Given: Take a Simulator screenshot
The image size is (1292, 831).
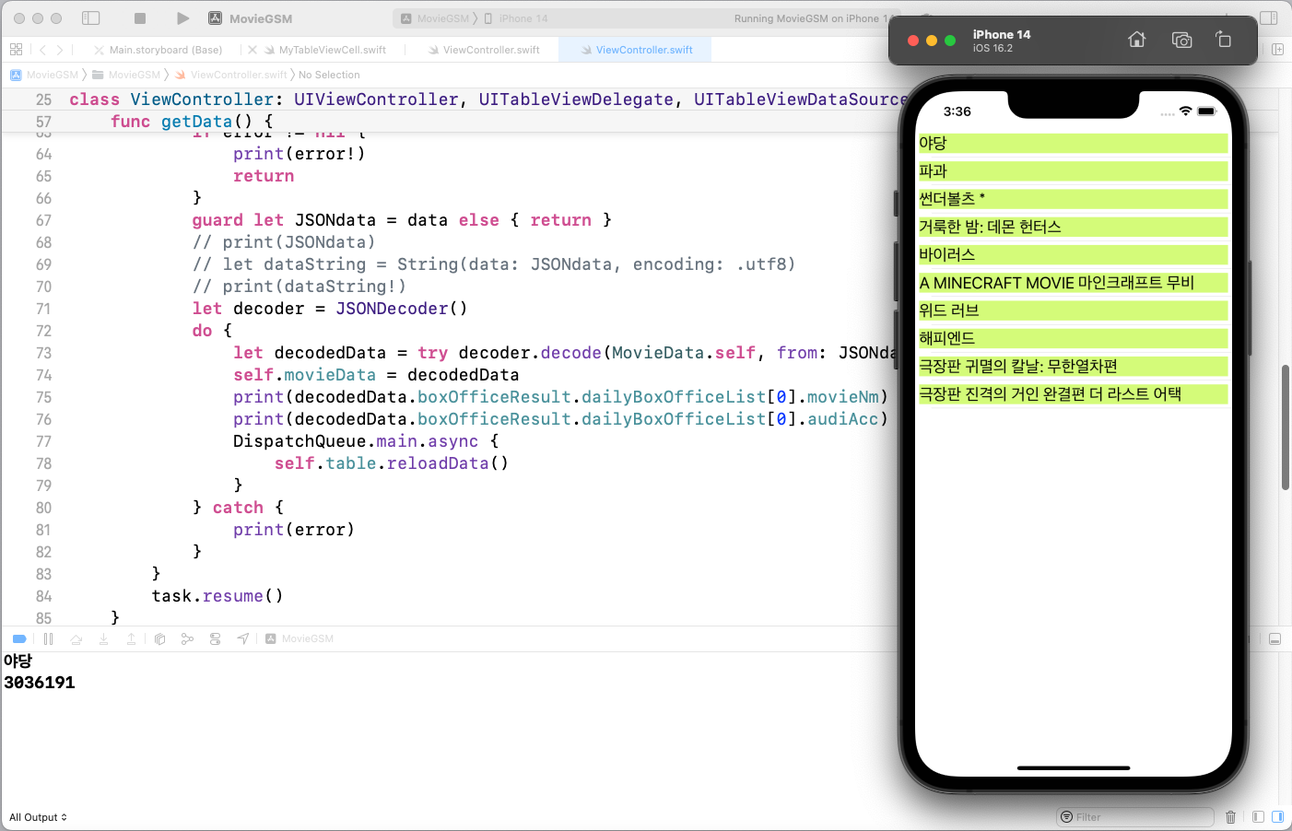Looking at the screenshot, I should [x=1181, y=40].
